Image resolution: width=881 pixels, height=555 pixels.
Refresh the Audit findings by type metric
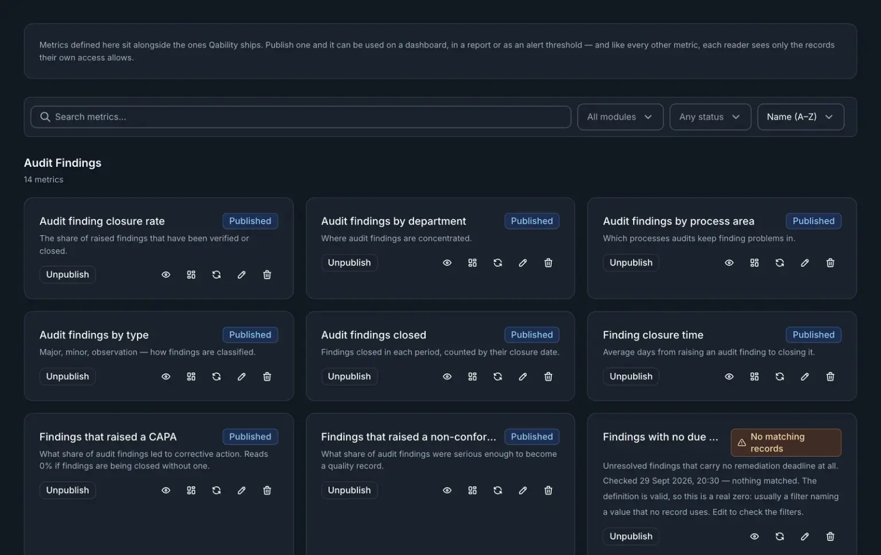coord(216,377)
